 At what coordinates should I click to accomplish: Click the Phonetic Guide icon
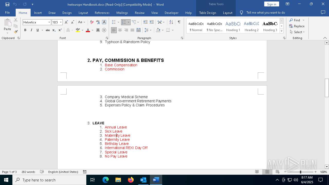(x=98, y=22)
